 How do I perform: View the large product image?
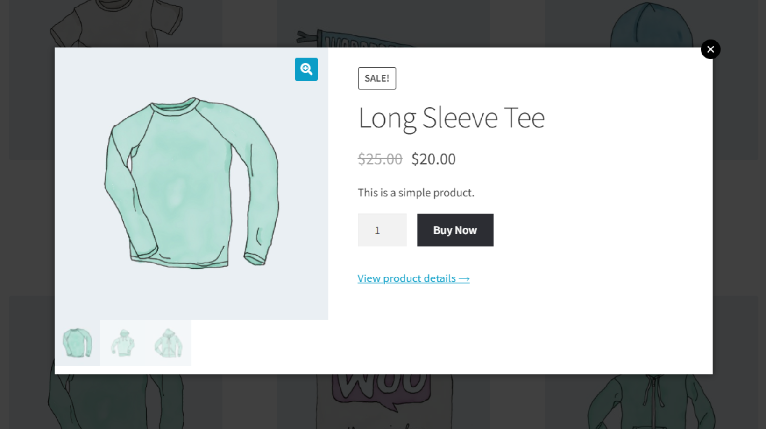[191, 183]
